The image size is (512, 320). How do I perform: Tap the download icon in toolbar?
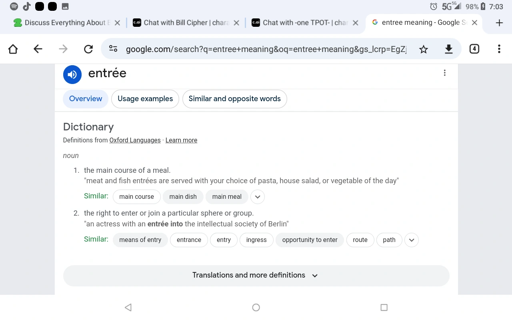(449, 49)
